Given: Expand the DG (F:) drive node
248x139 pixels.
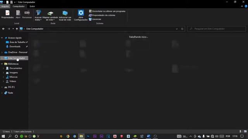Looking at the screenshot, I should coord(2,87).
